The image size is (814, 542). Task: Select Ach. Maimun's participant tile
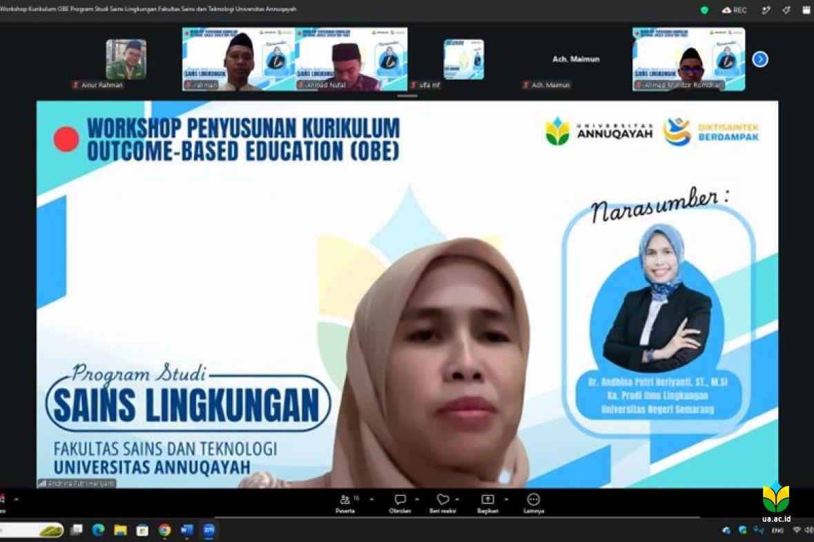pyautogui.click(x=576, y=59)
